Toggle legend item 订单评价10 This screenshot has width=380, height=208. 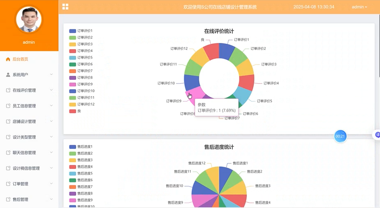pos(82,91)
